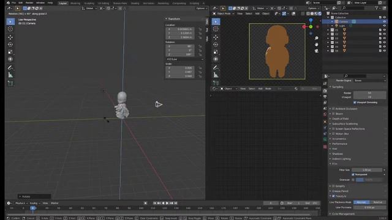
Task: Click the Overscan size slider
Action: click(x=369, y=180)
